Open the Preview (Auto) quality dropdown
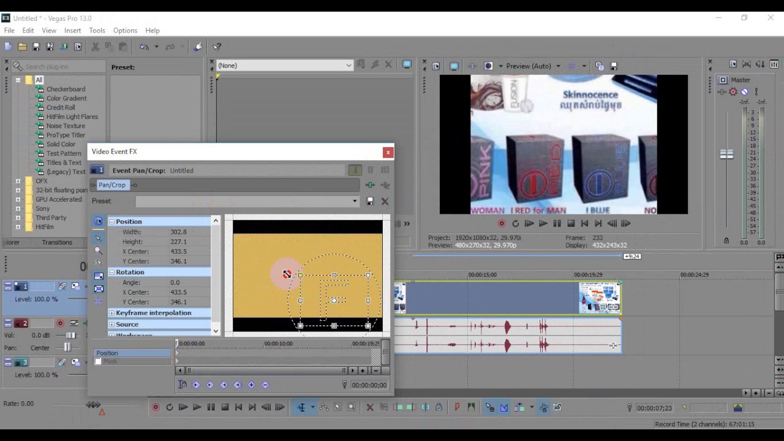This screenshot has height=441, width=784. click(558, 66)
